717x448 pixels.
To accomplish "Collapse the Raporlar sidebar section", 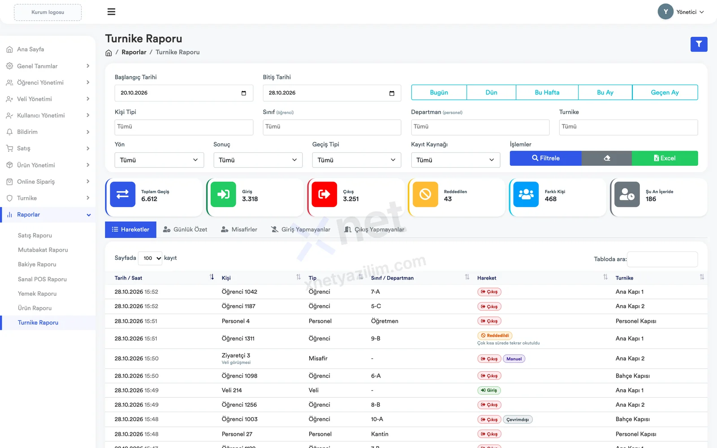I will pyautogui.click(x=48, y=215).
